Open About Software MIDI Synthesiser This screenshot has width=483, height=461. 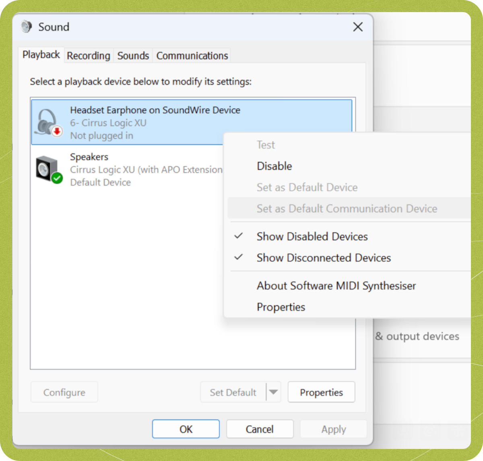pyautogui.click(x=336, y=286)
